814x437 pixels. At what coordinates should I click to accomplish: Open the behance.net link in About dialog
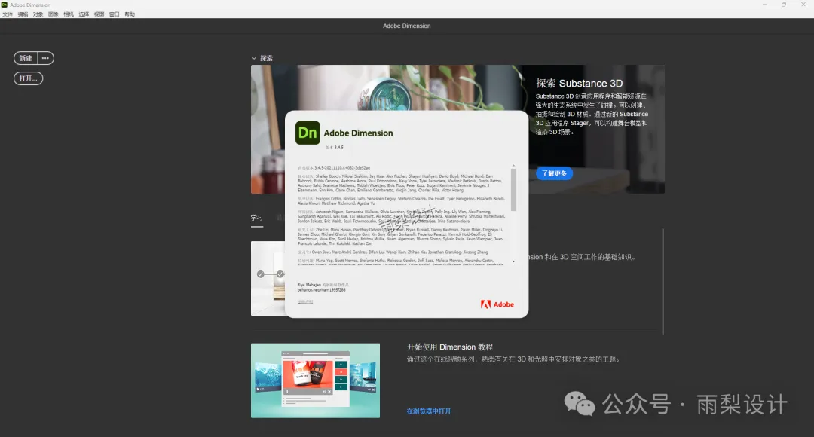[x=321, y=290]
